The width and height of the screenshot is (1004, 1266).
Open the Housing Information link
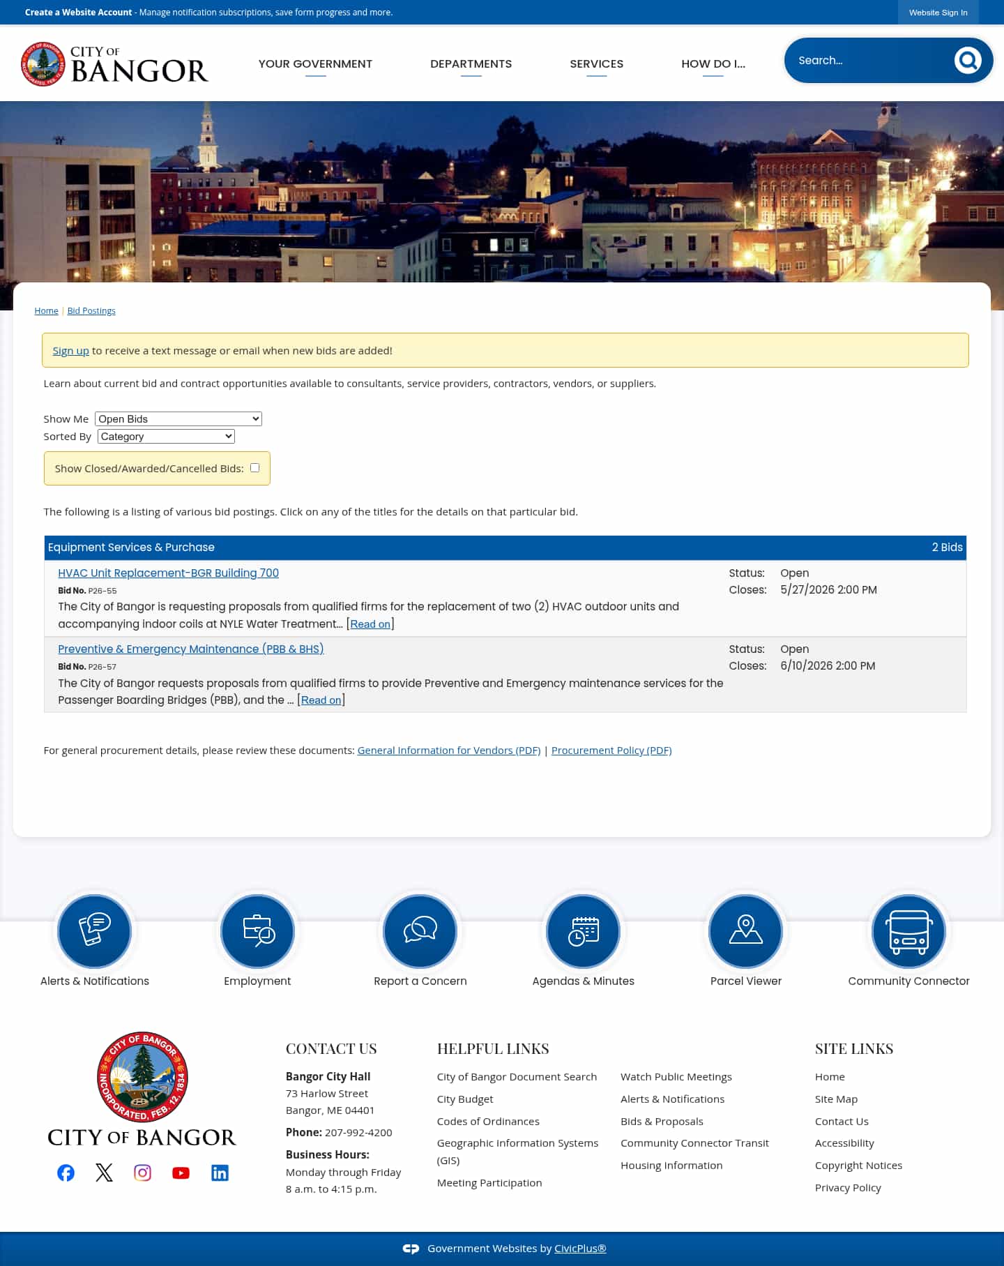(x=671, y=1165)
